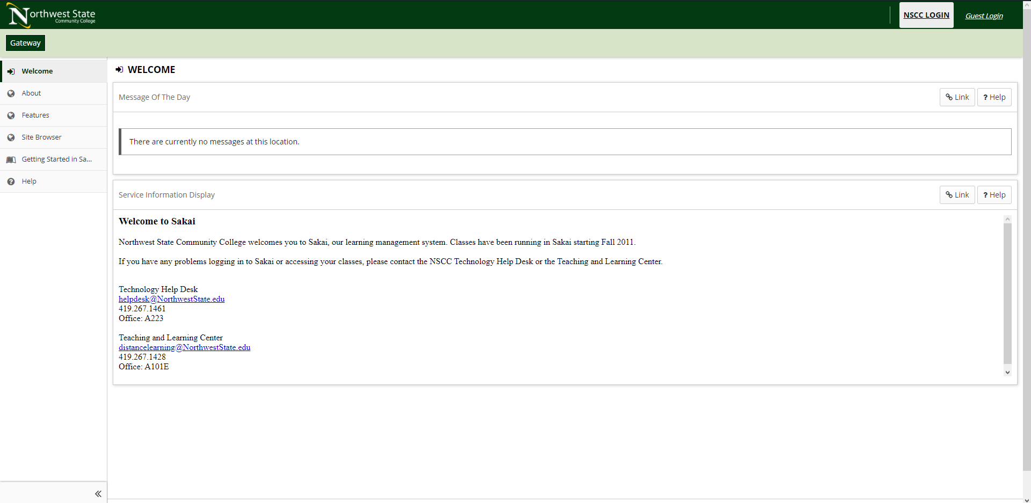Click the globe icon beside About
The height and width of the screenshot is (503, 1031).
(x=11, y=93)
